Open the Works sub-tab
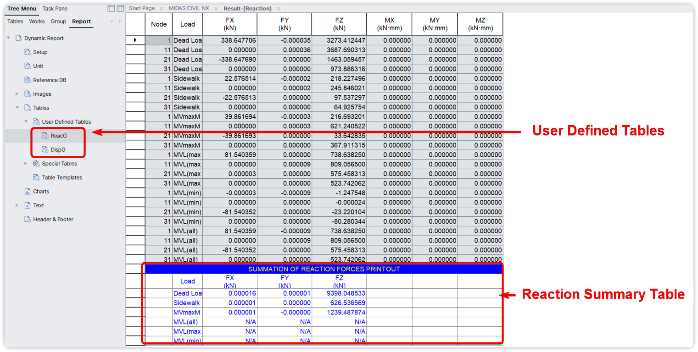 [37, 22]
